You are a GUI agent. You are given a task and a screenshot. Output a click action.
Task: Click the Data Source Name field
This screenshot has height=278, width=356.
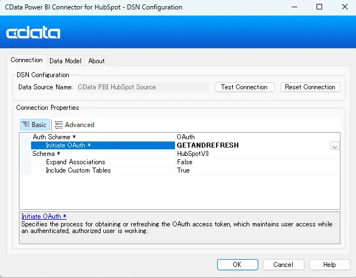pos(142,87)
